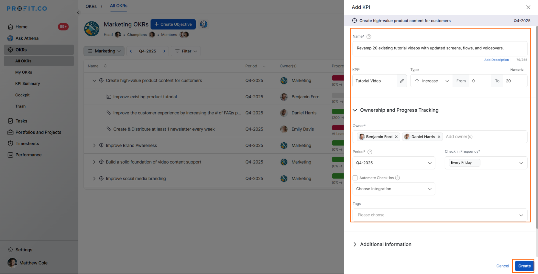Expand the Additional Information section
The image size is (538, 274).
coord(355,244)
